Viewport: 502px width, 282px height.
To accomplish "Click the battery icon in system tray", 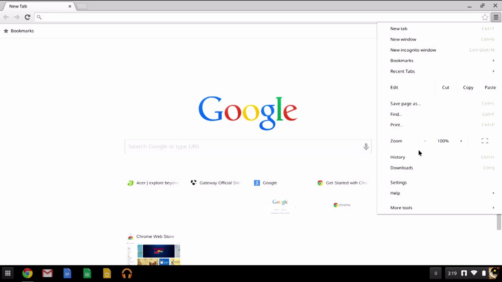I will [x=484, y=273].
